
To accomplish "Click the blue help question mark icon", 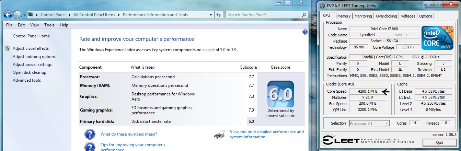I will point(305,32).
